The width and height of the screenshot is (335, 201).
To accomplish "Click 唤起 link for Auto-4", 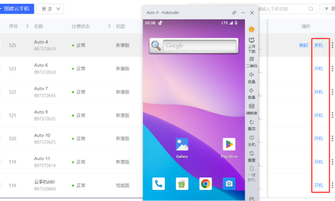I will (303, 46).
